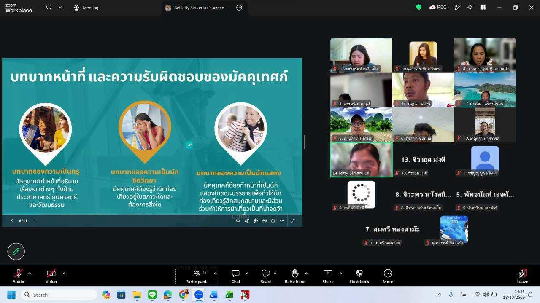
Task: Open the slide toolbar three-dot menu
Action: tap(282, 220)
